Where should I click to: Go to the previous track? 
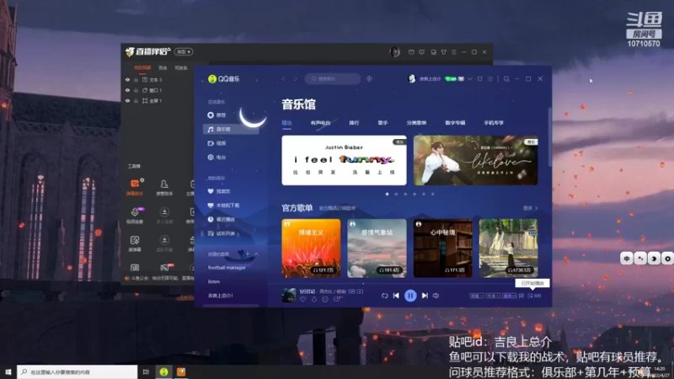click(396, 296)
